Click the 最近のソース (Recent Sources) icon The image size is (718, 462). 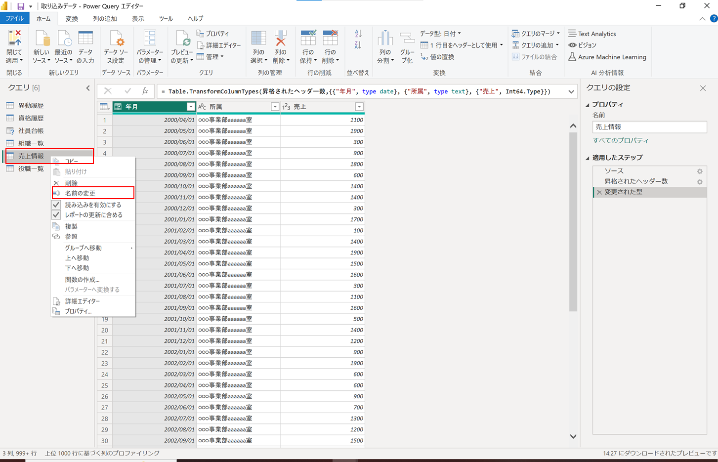63,39
